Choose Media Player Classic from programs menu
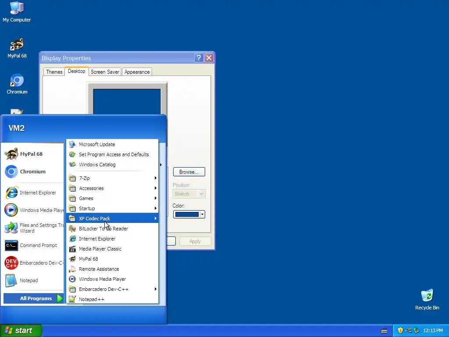 coord(112,249)
